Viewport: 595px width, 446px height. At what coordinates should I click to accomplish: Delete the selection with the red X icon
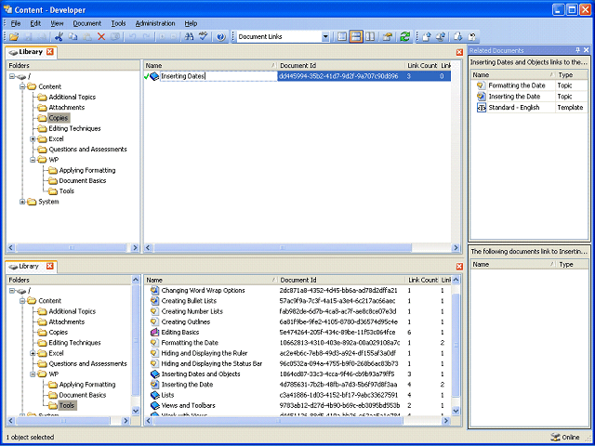(101, 37)
